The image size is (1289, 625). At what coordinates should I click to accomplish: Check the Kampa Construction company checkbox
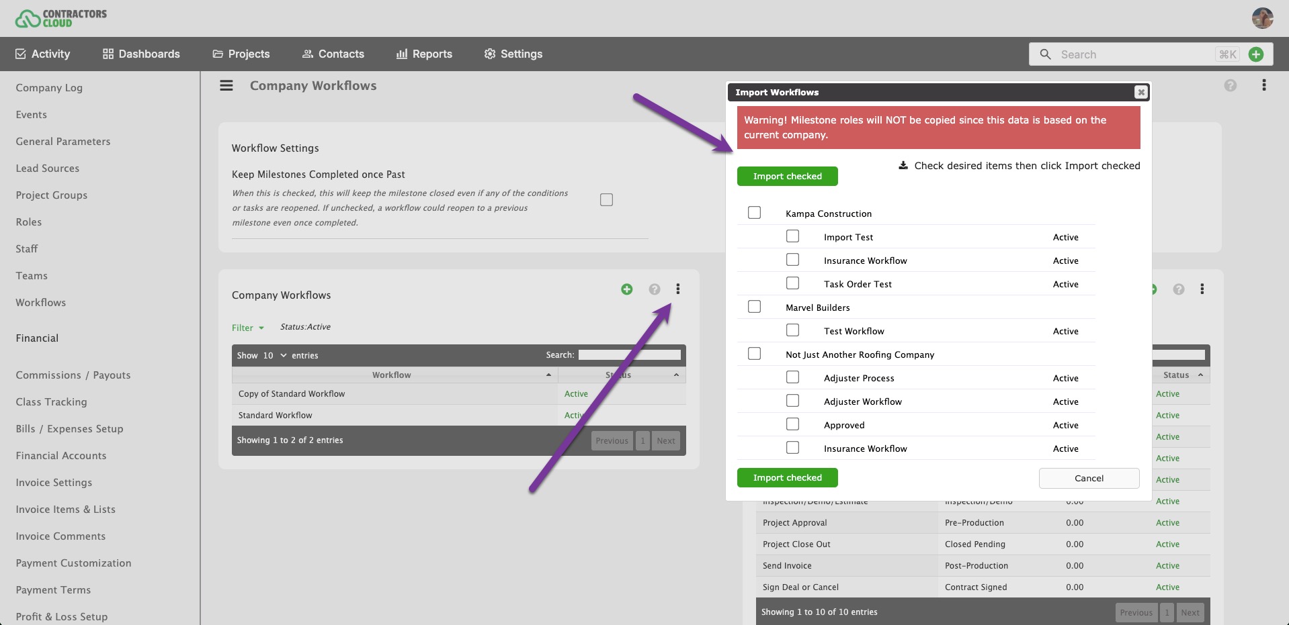tap(754, 213)
